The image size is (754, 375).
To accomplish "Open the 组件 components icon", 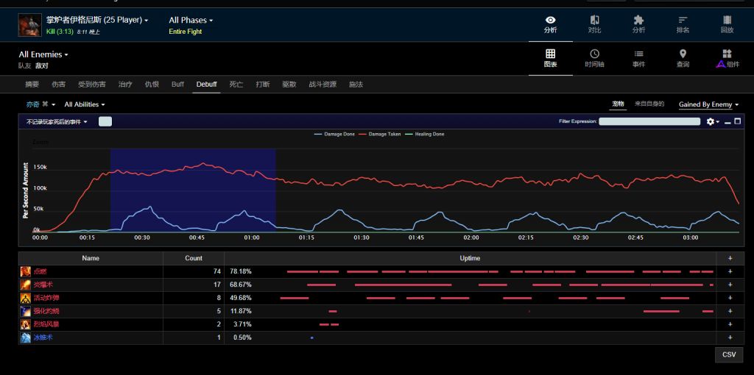I will 727,54.
